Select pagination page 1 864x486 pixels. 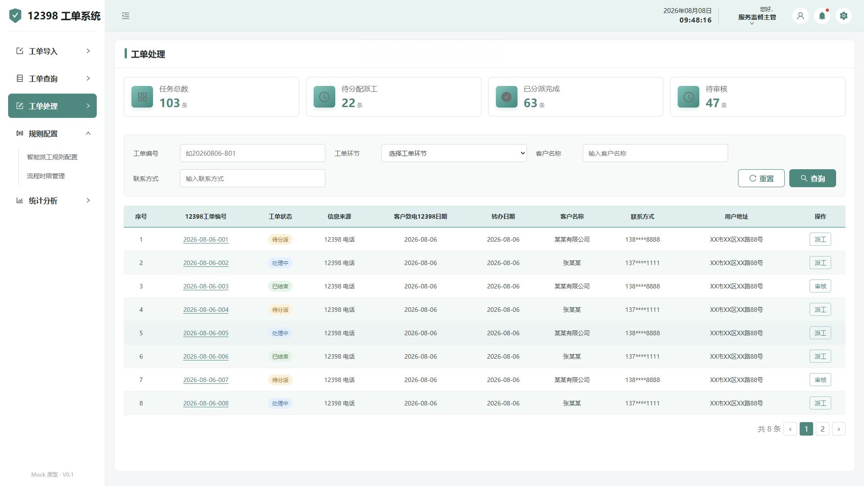(x=806, y=429)
